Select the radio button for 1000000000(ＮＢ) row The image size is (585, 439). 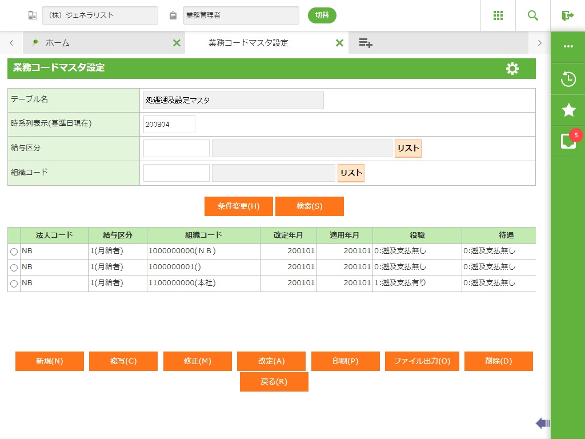(14, 252)
